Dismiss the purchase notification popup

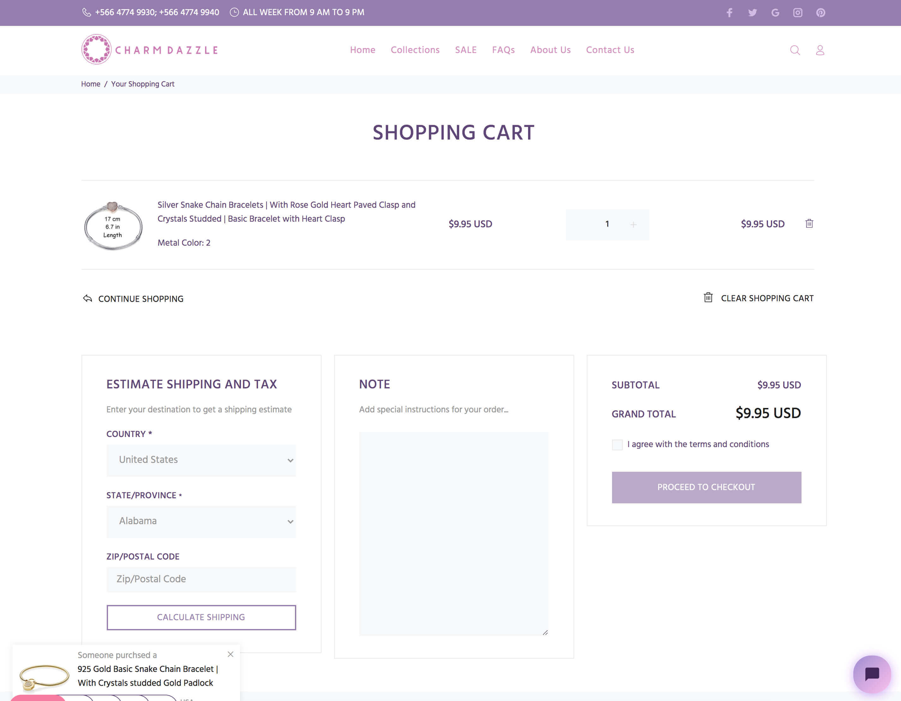tap(231, 654)
